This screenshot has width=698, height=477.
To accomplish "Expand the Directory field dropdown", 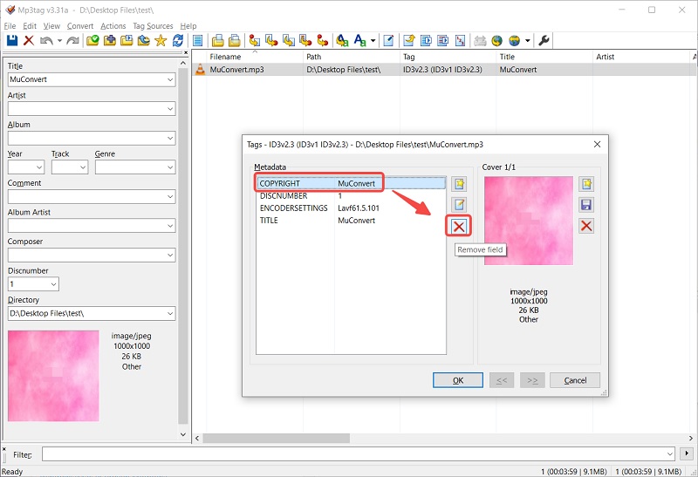I will (x=170, y=313).
